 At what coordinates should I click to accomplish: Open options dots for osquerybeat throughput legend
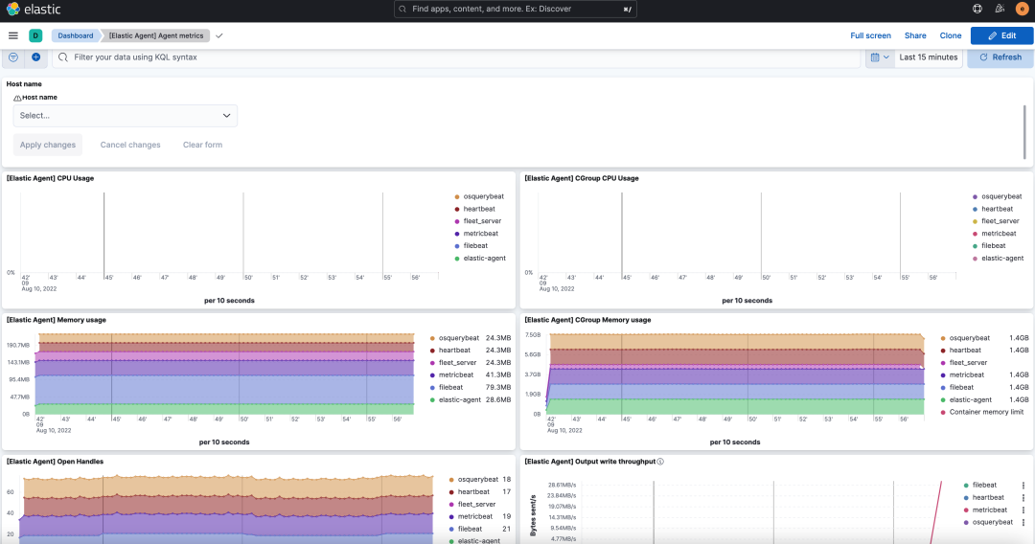coord(1023,522)
